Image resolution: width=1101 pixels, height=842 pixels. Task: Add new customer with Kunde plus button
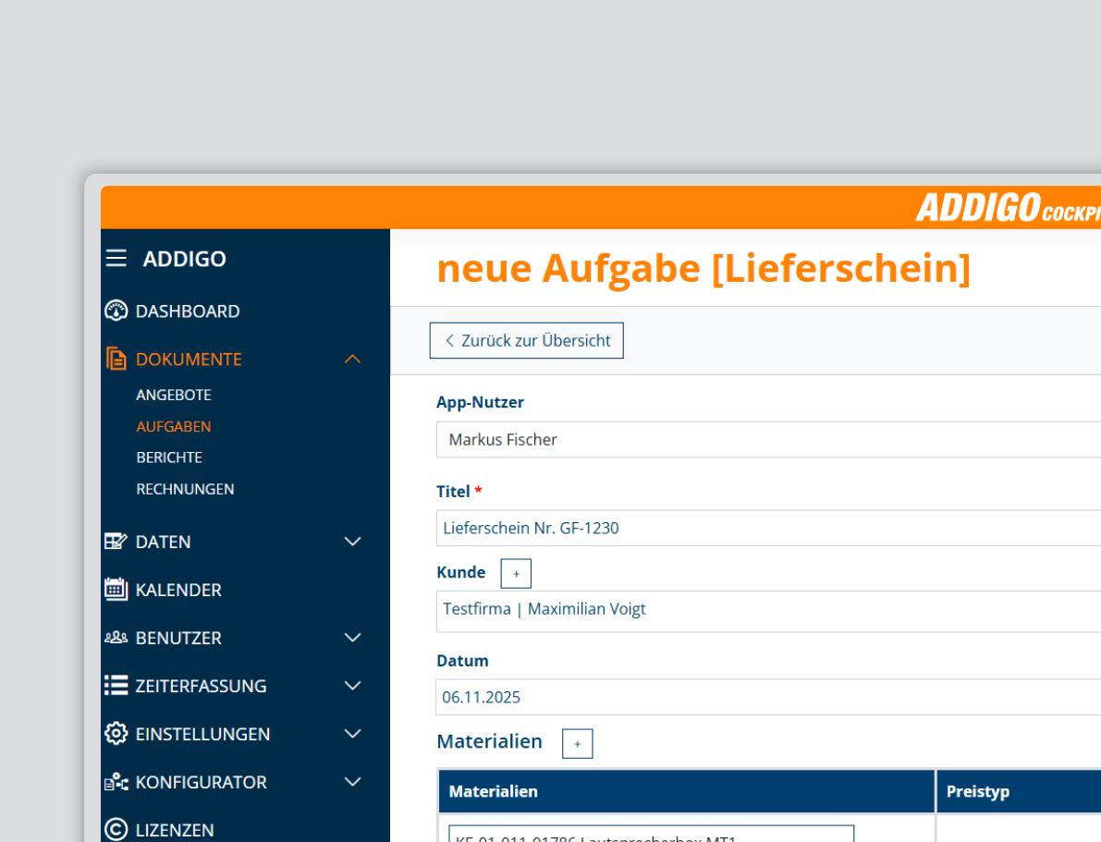pyautogui.click(x=516, y=574)
